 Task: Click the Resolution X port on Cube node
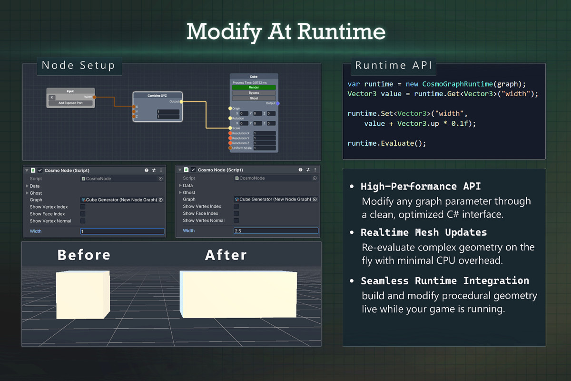(230, 133)
